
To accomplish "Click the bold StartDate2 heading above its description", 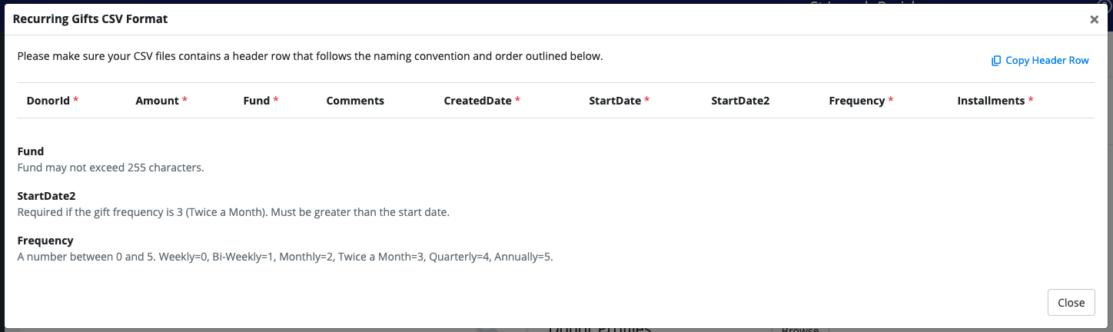I will click(x=46, y=196).
